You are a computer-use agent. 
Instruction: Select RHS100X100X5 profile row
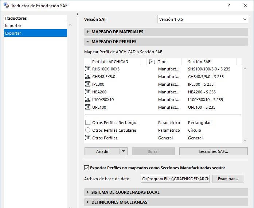(163, 69)
